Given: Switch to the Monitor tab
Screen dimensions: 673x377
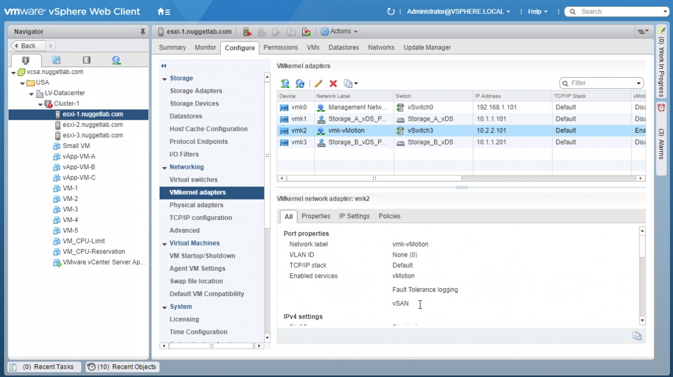Looking at the screenshot, I should pos(205,47).
